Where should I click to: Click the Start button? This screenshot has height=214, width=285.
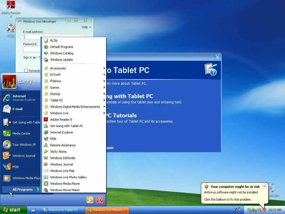pyautogui.click(x=13, y=210)
